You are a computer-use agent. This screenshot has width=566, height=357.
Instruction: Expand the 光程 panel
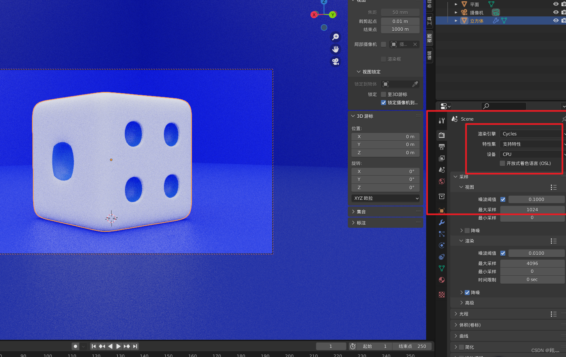click(x=456, y=314)
